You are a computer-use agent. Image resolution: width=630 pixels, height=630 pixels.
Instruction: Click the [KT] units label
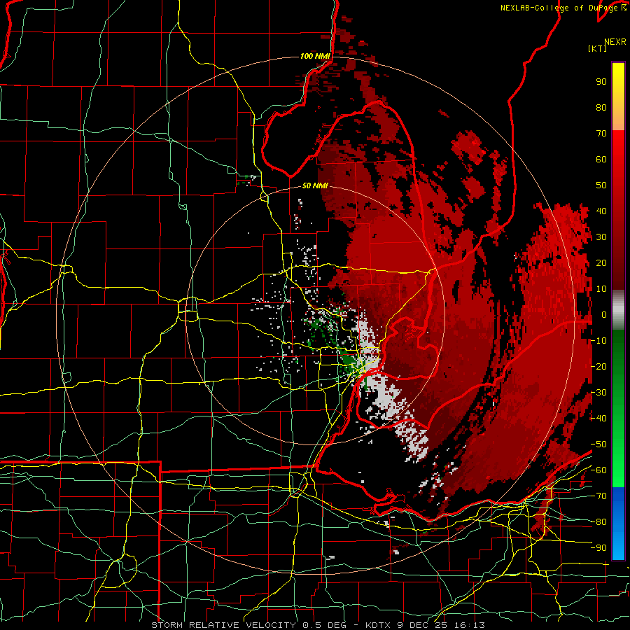click(x=598, y=48)
